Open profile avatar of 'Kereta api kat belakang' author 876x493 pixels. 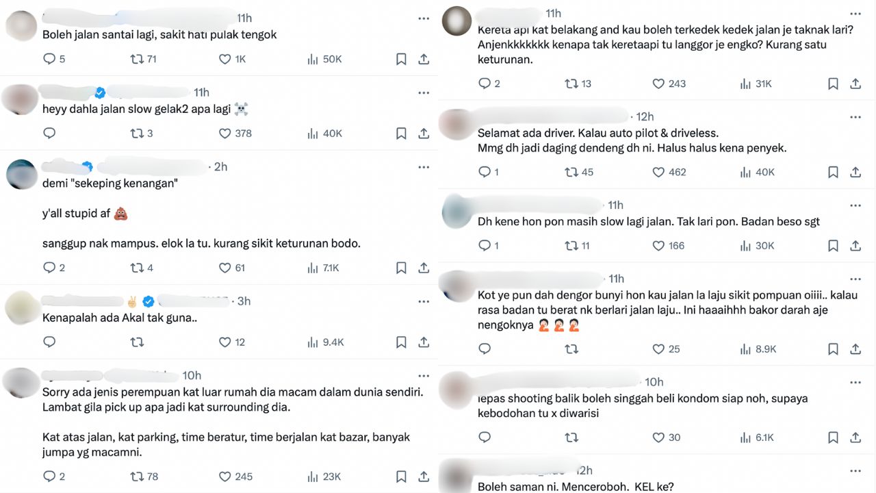[x=456, y=21]
